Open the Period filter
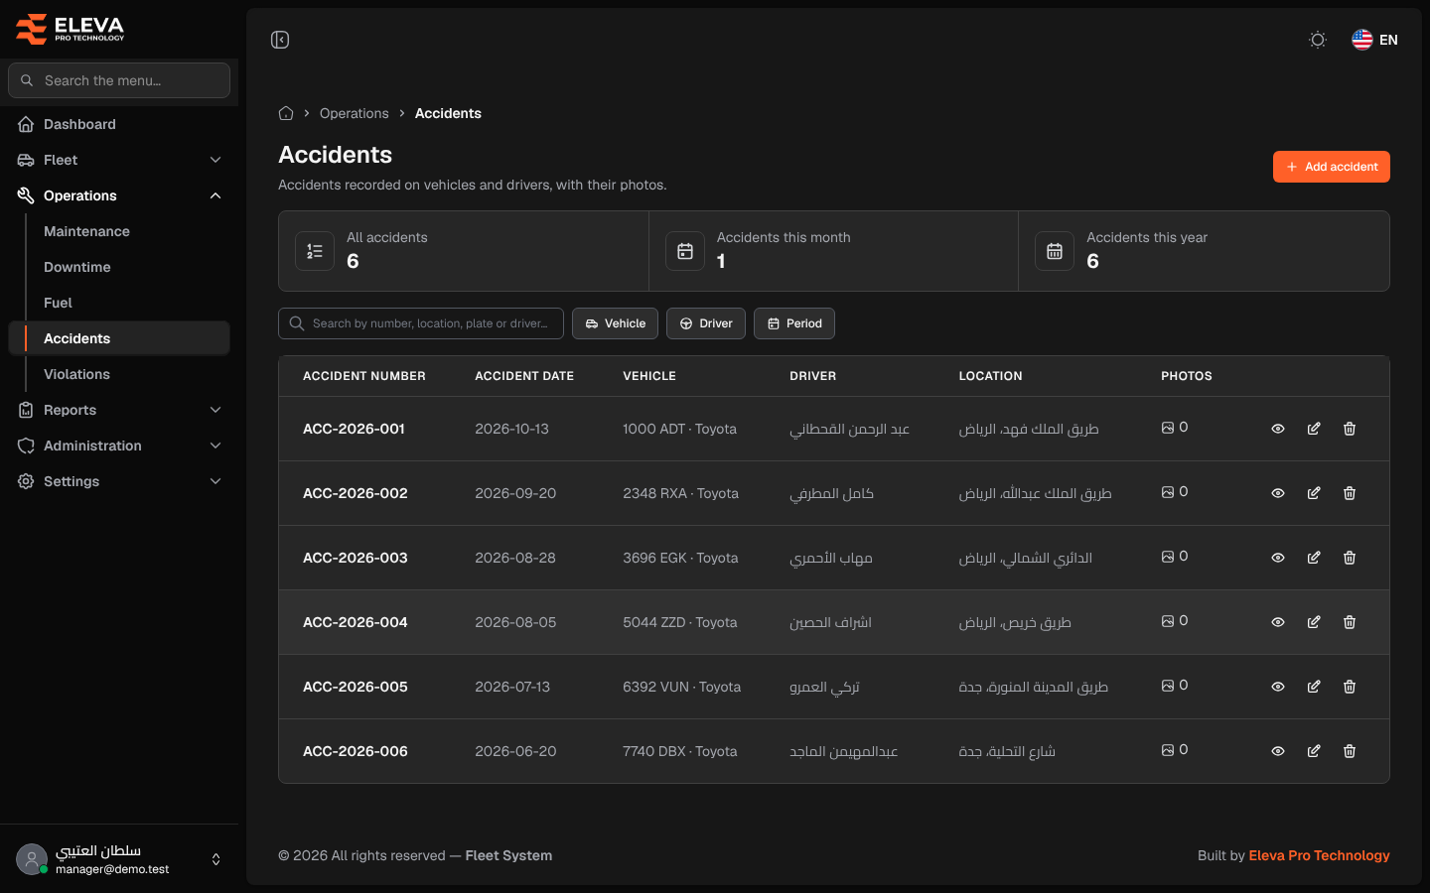 point(794,323)
